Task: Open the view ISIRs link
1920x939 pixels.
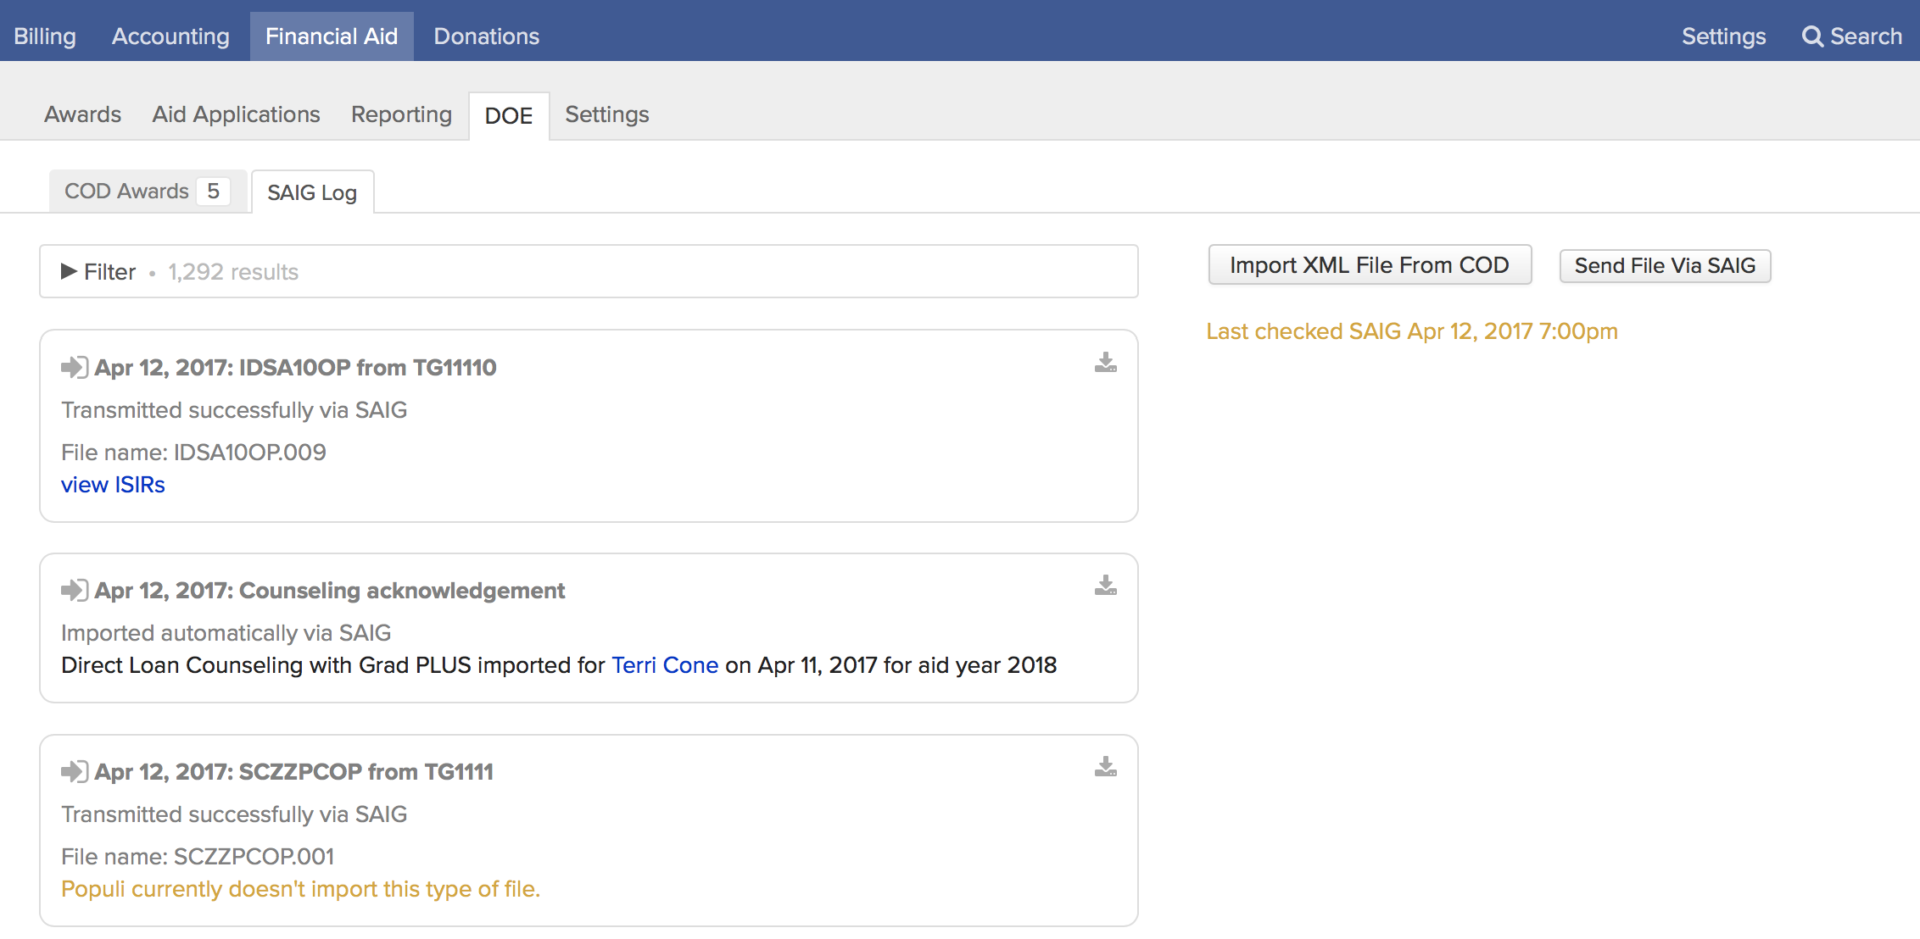Action: [113, 485]
